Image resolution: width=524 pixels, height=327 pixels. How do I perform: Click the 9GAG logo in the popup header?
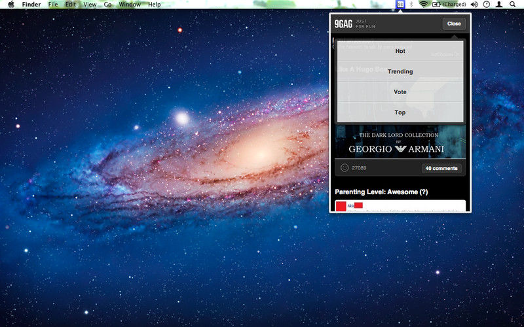(x=343, y=24)
